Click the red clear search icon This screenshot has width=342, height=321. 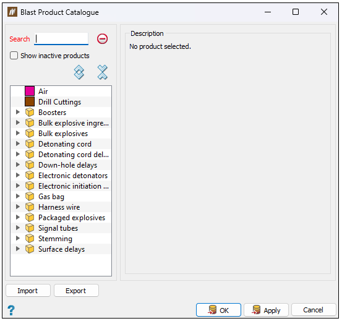point(102,39)
